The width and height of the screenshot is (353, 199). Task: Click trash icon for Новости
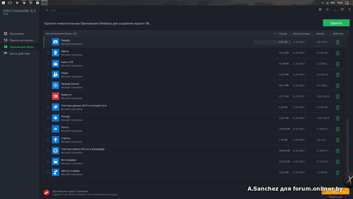[338, 96]
